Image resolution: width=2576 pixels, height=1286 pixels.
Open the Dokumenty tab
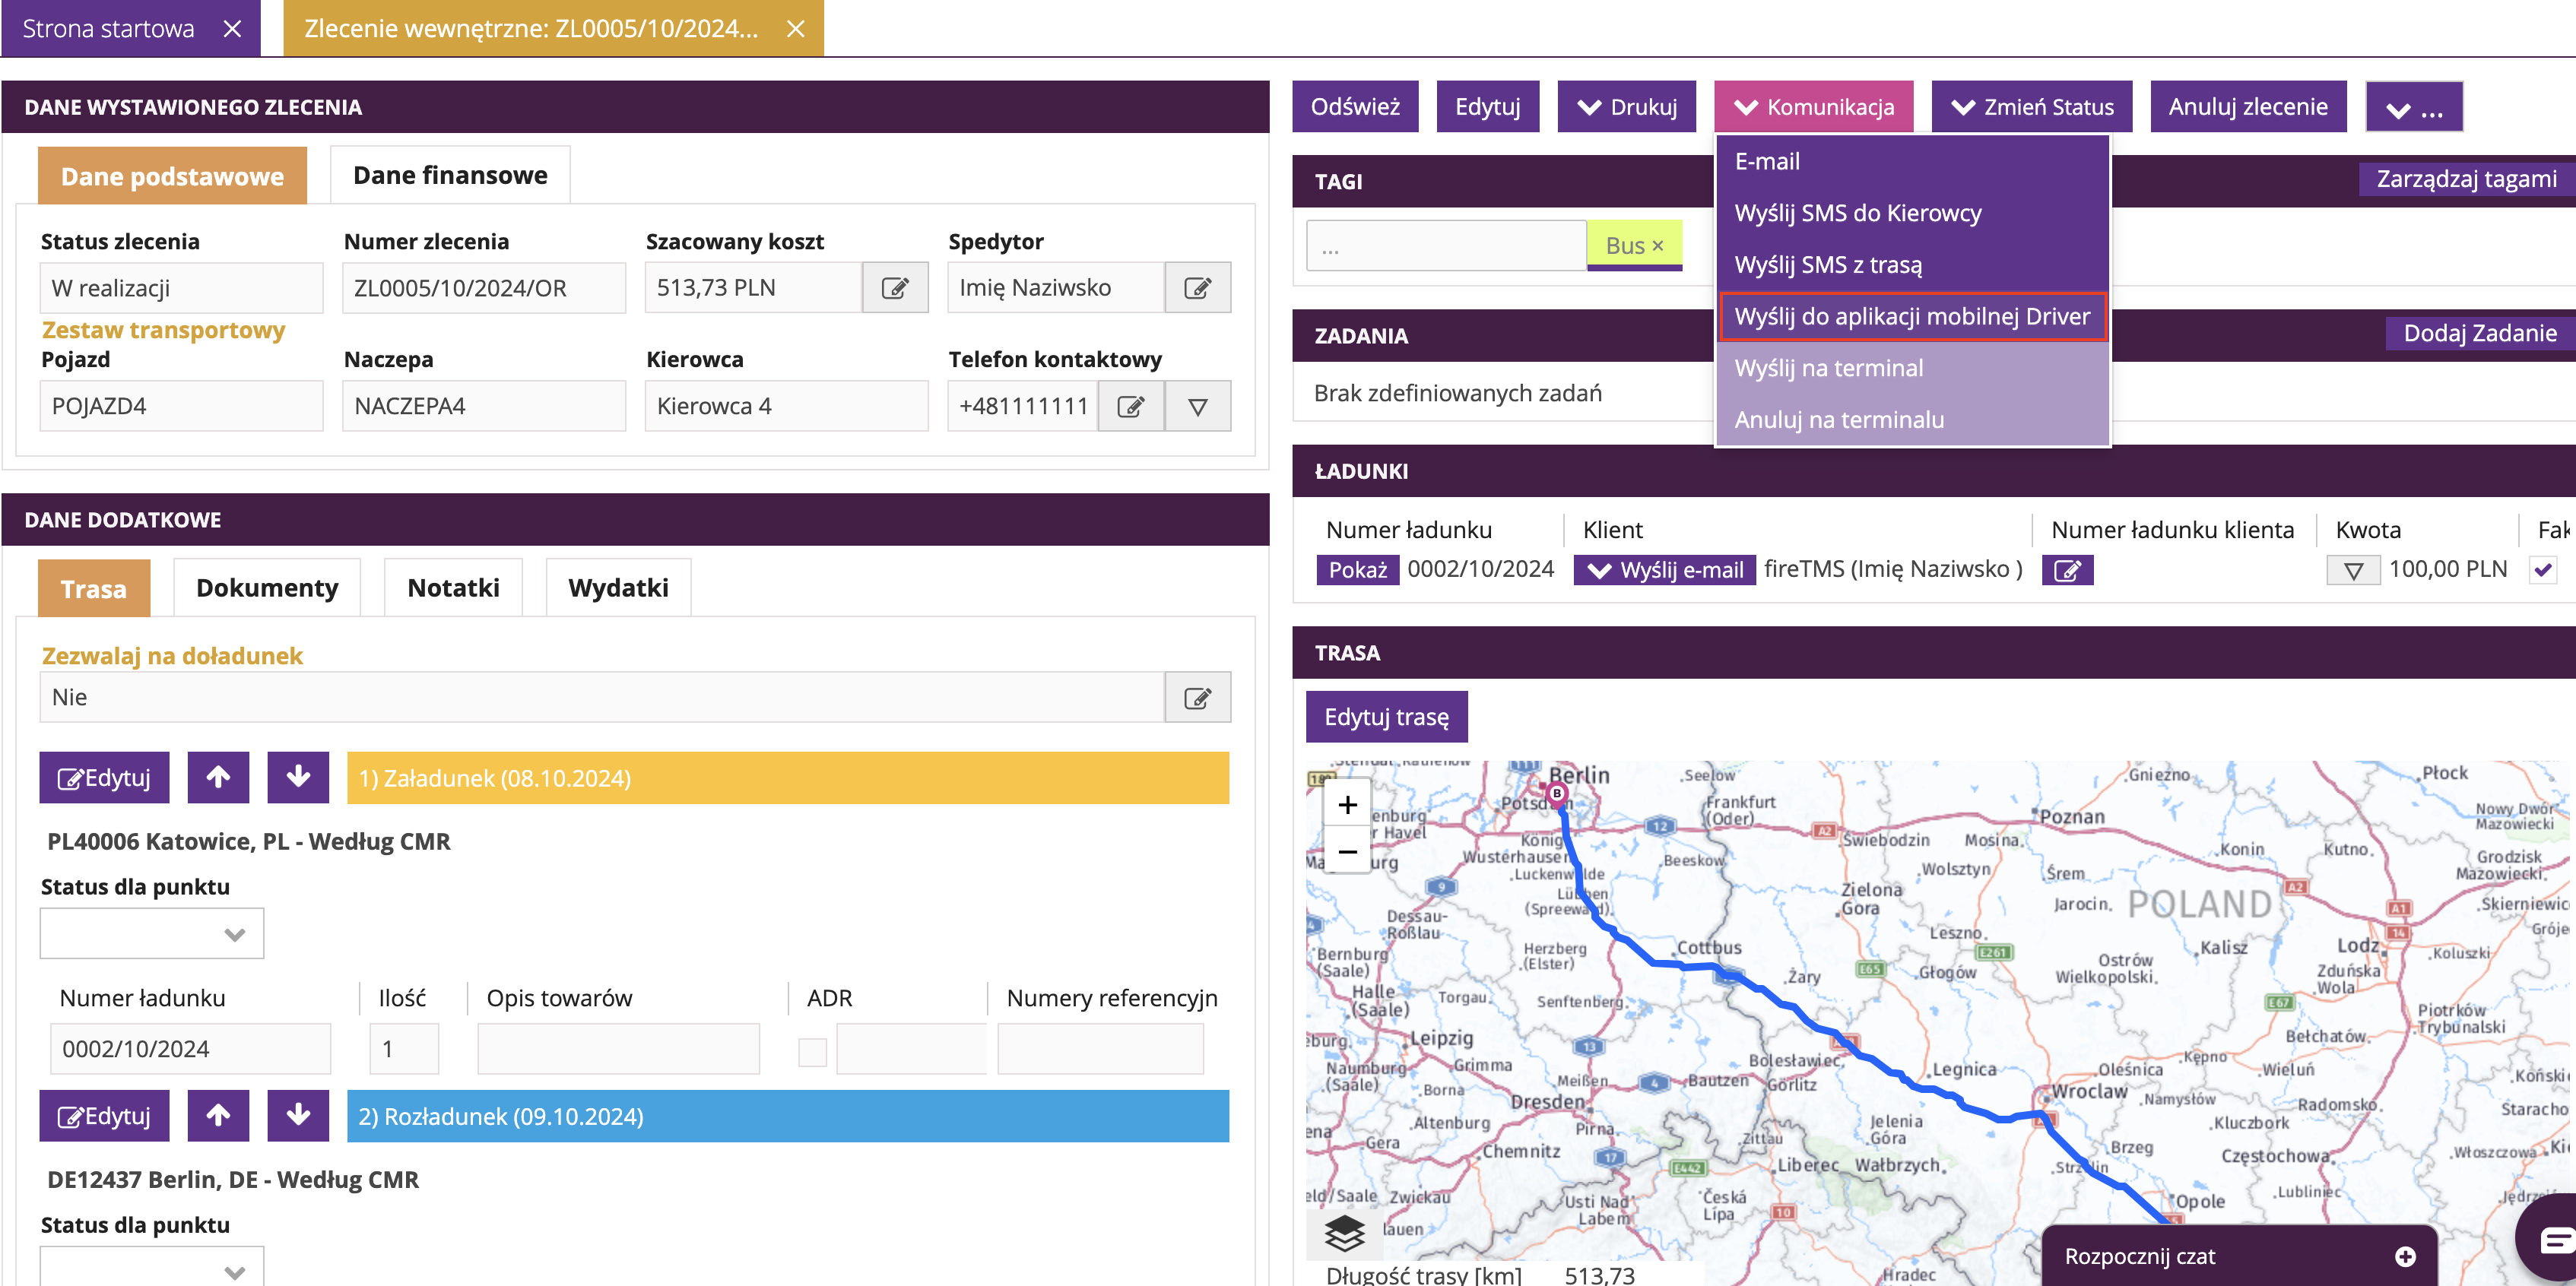pos(267,588)
